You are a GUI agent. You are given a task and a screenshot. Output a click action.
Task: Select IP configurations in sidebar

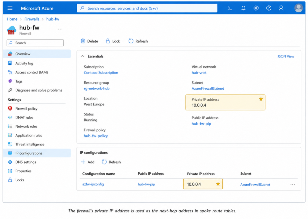[37, 153]
